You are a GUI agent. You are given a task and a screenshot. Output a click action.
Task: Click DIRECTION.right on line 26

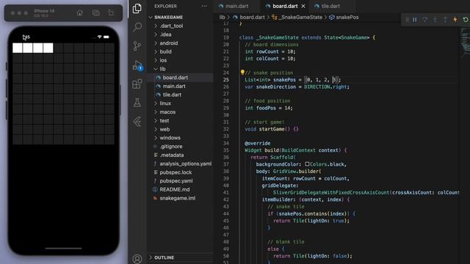click(x=326, y=87)
